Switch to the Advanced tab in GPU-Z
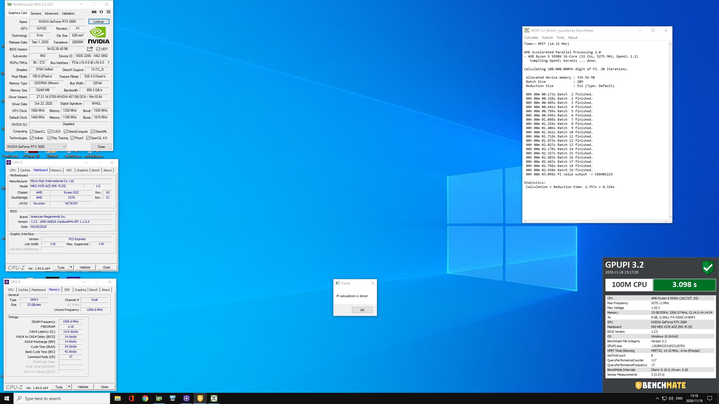719x404 pixels. (51, 13)
